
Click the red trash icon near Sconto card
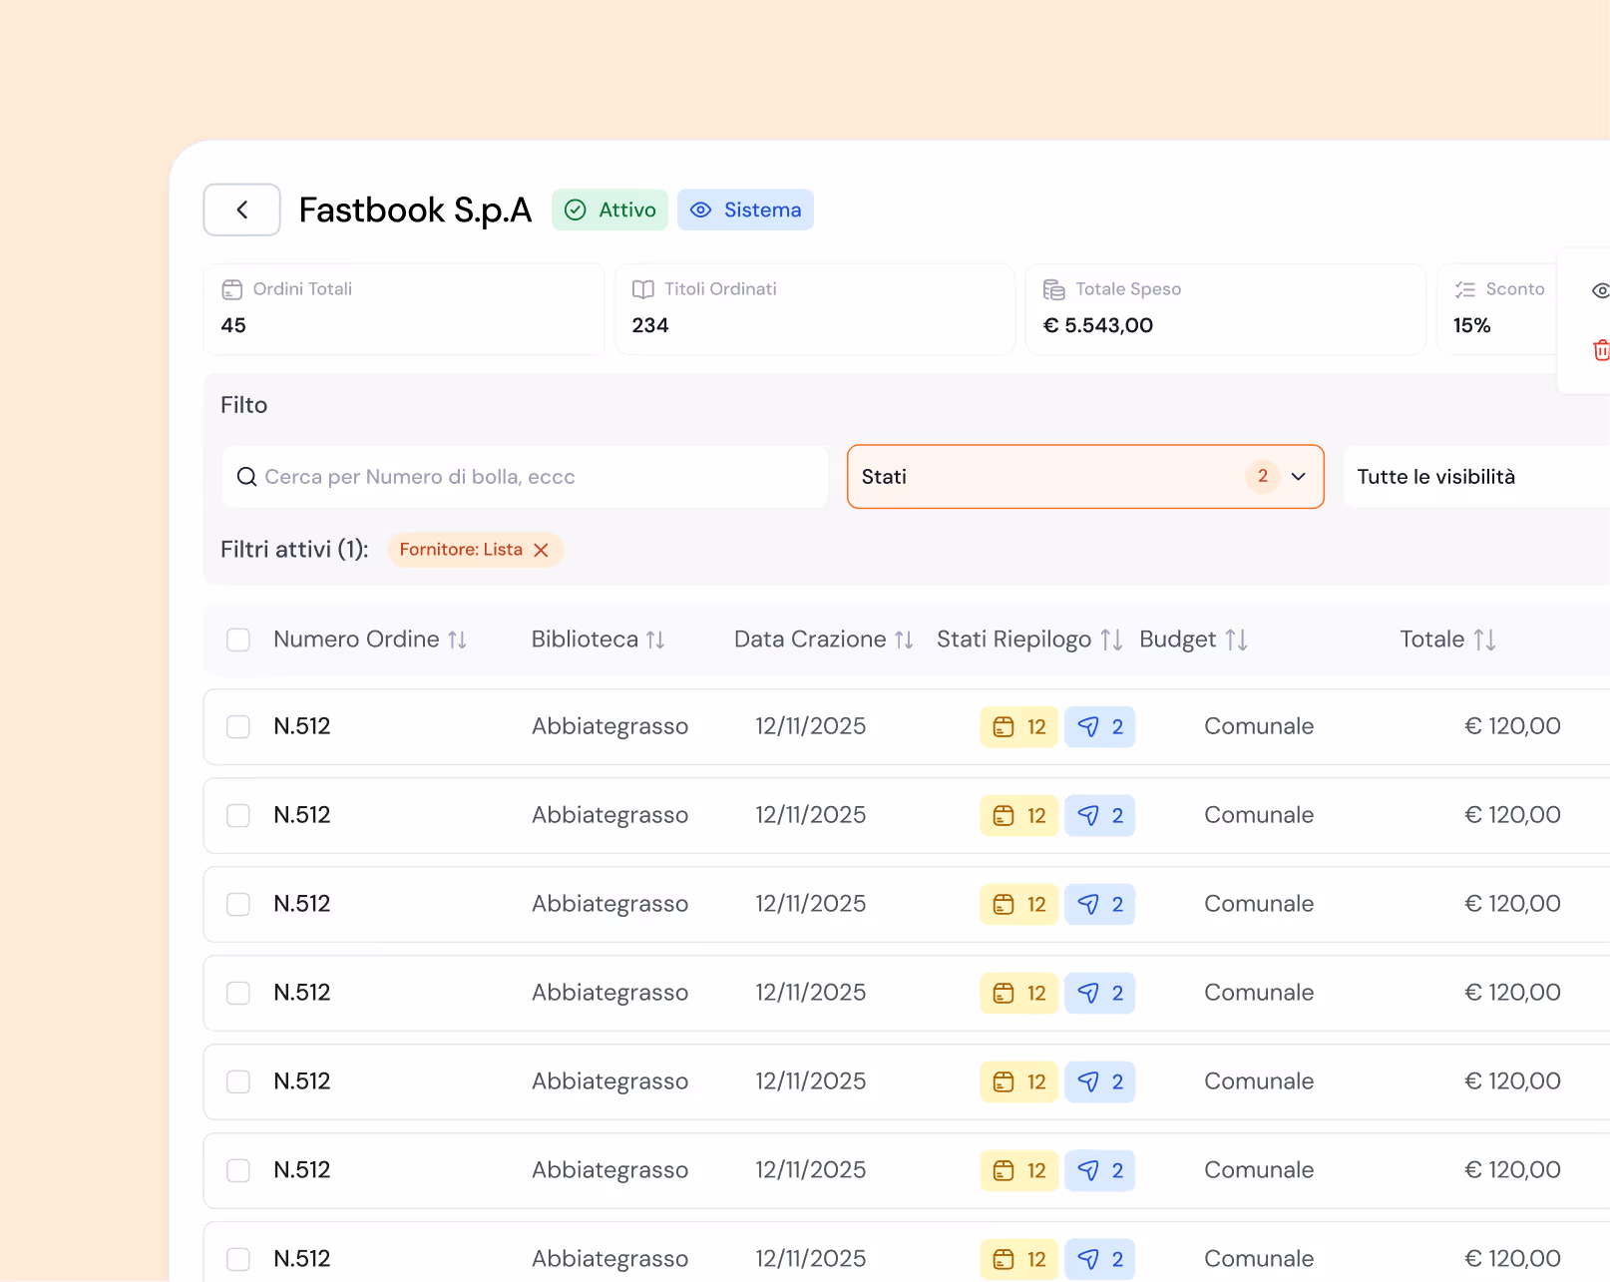[x=1601, y=350]
